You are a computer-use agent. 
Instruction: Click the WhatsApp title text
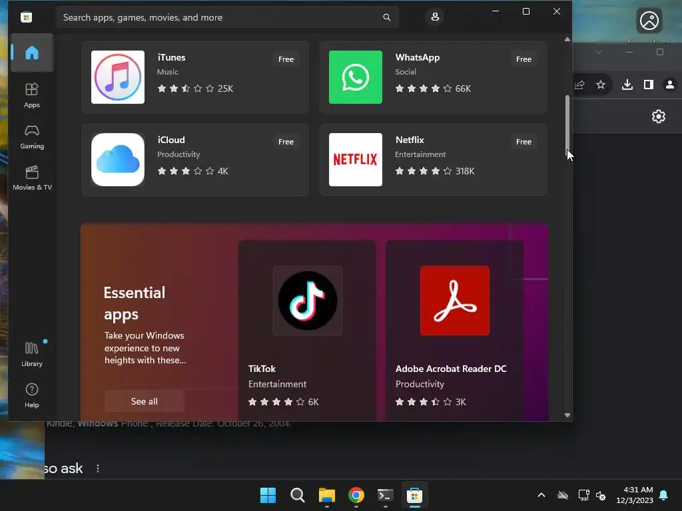(x=418, y=57)
